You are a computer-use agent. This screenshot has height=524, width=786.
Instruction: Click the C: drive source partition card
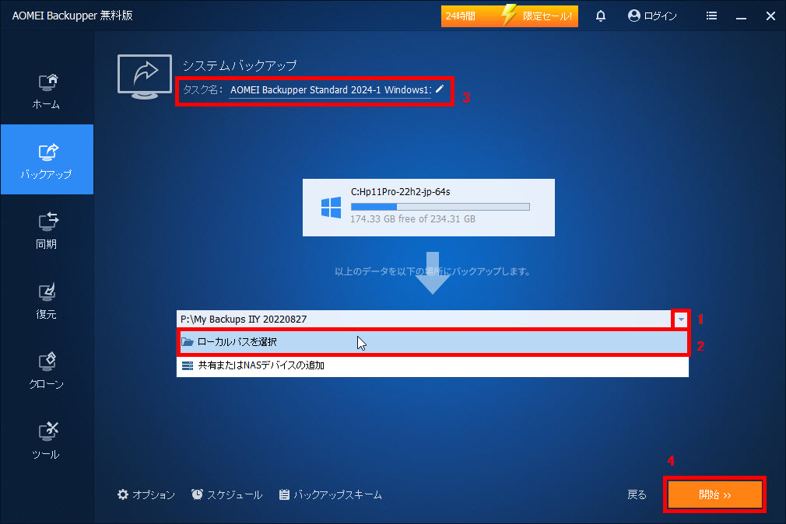(429, 208)
